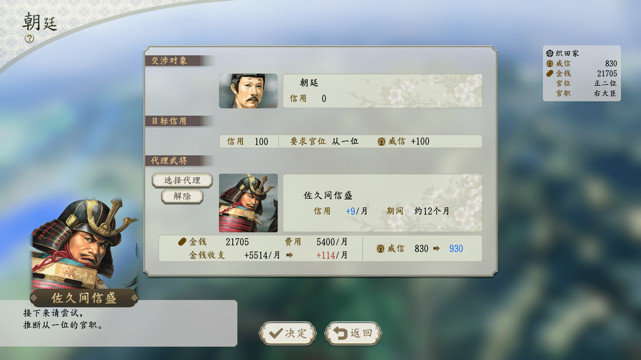Click the 选择代理 button

click(x=182, y=180)
